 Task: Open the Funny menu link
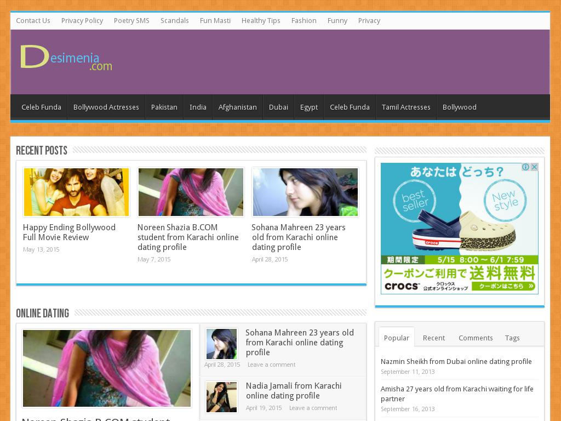[x=337, y=21]
